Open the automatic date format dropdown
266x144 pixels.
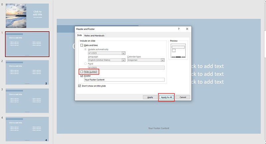click(123, 53)
